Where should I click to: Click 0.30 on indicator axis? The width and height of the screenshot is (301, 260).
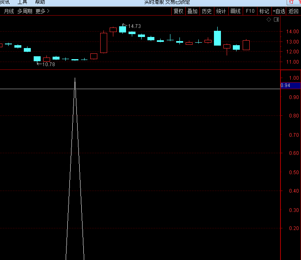294,210
